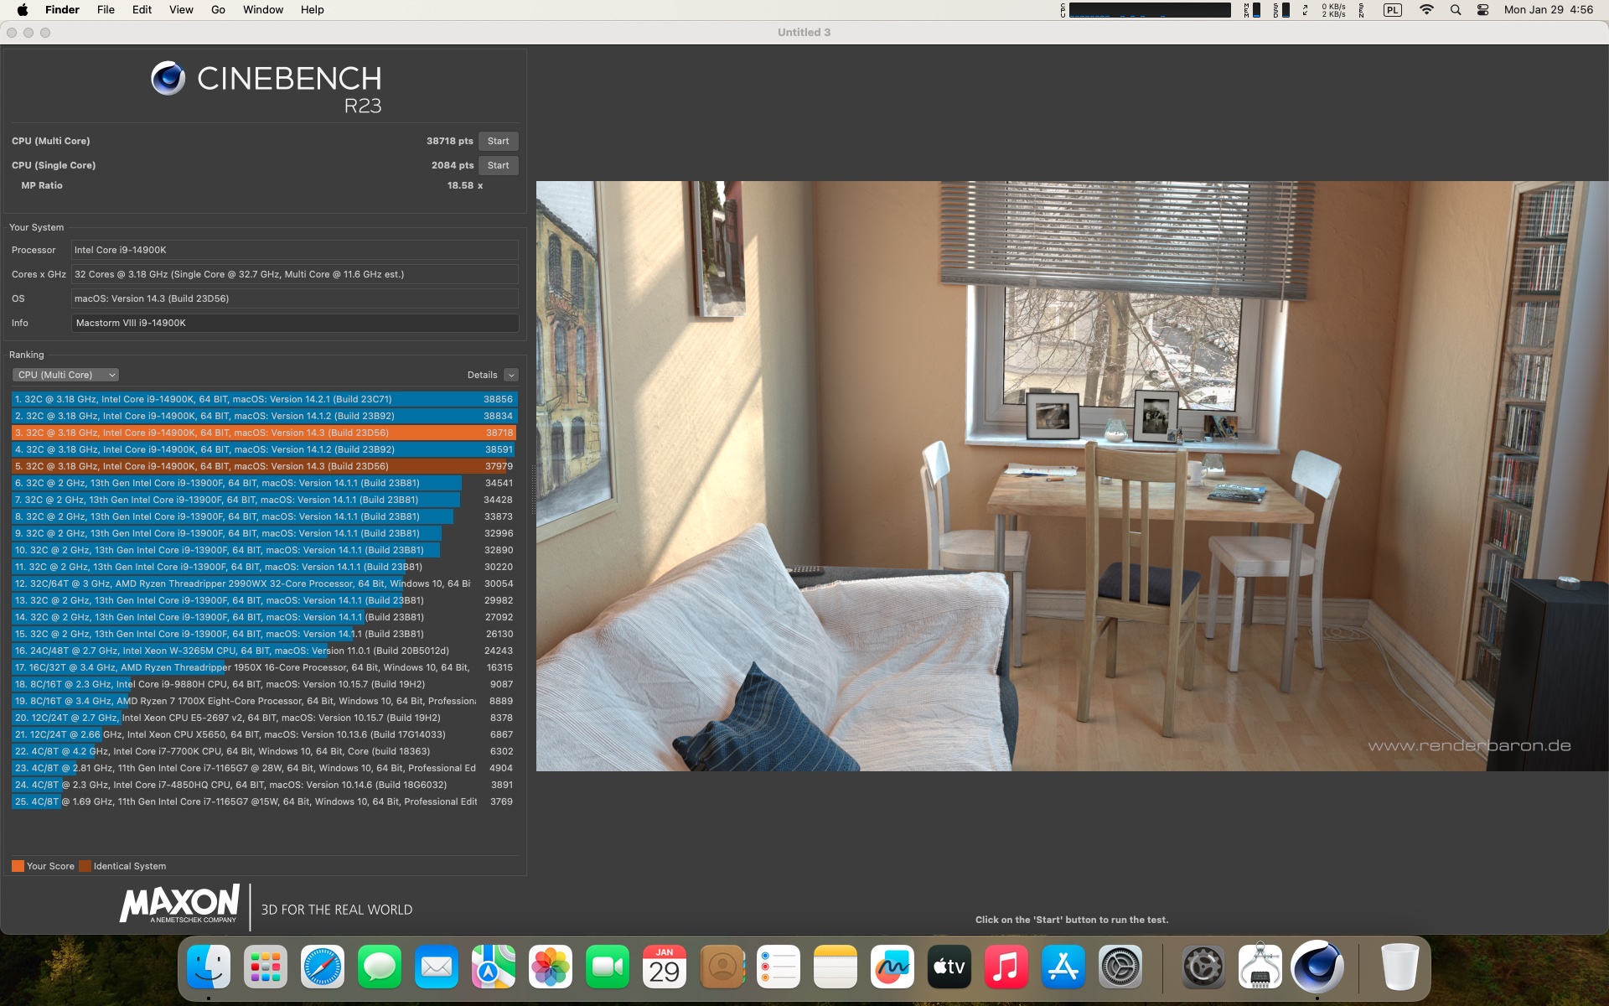Open Wi-Fi status in menu bar
The height and width of the screenshot is (1006, 1609).
point(1426,10)
